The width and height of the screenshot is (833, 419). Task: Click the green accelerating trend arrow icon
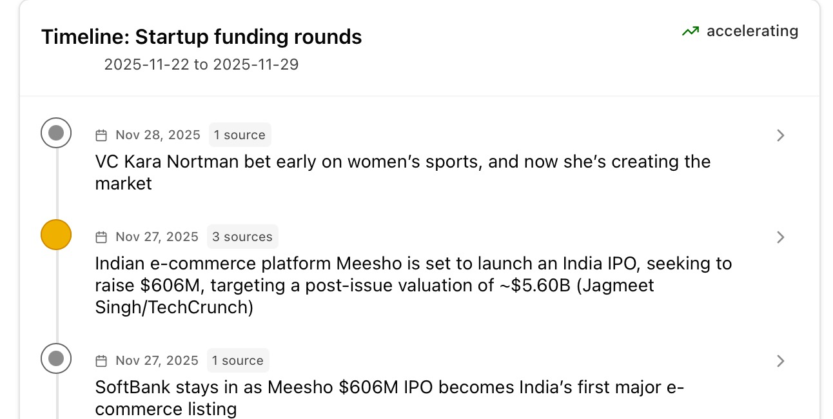(691, 31)
